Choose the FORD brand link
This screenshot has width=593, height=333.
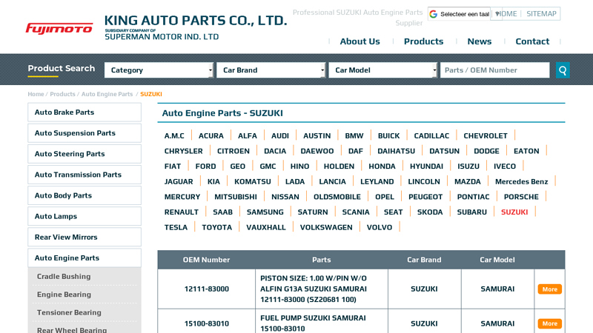206,166
